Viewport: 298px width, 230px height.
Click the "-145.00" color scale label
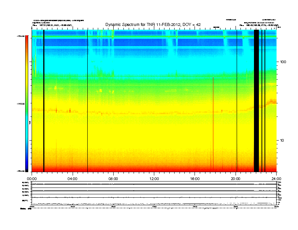coord(21,104)
